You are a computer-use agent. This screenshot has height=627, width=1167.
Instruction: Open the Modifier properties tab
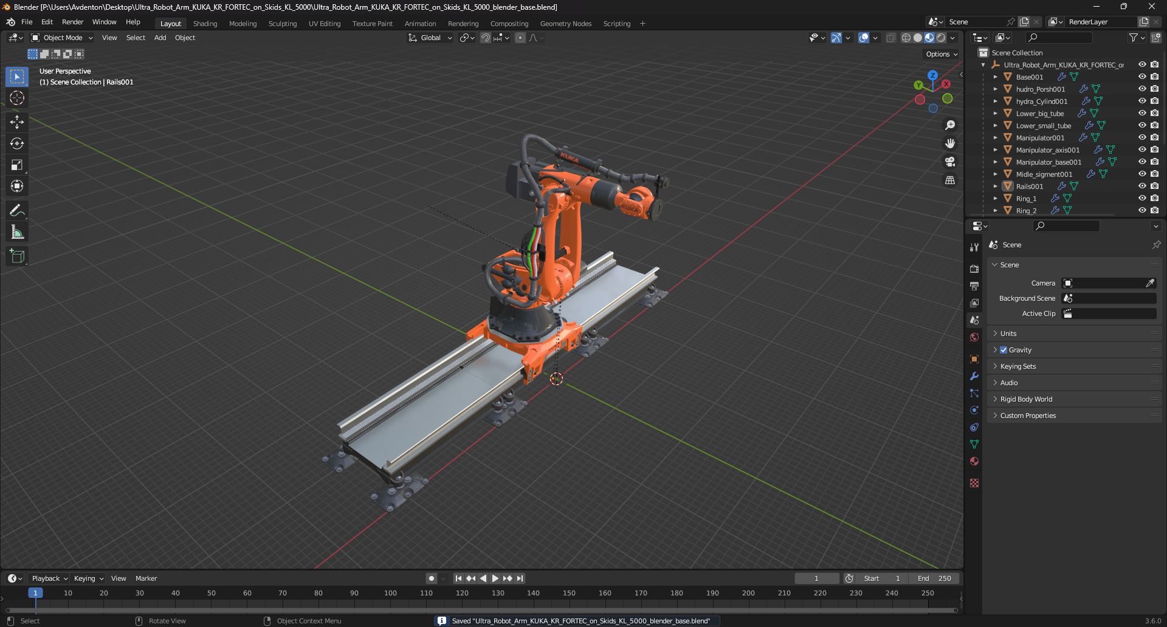point(974,376)
